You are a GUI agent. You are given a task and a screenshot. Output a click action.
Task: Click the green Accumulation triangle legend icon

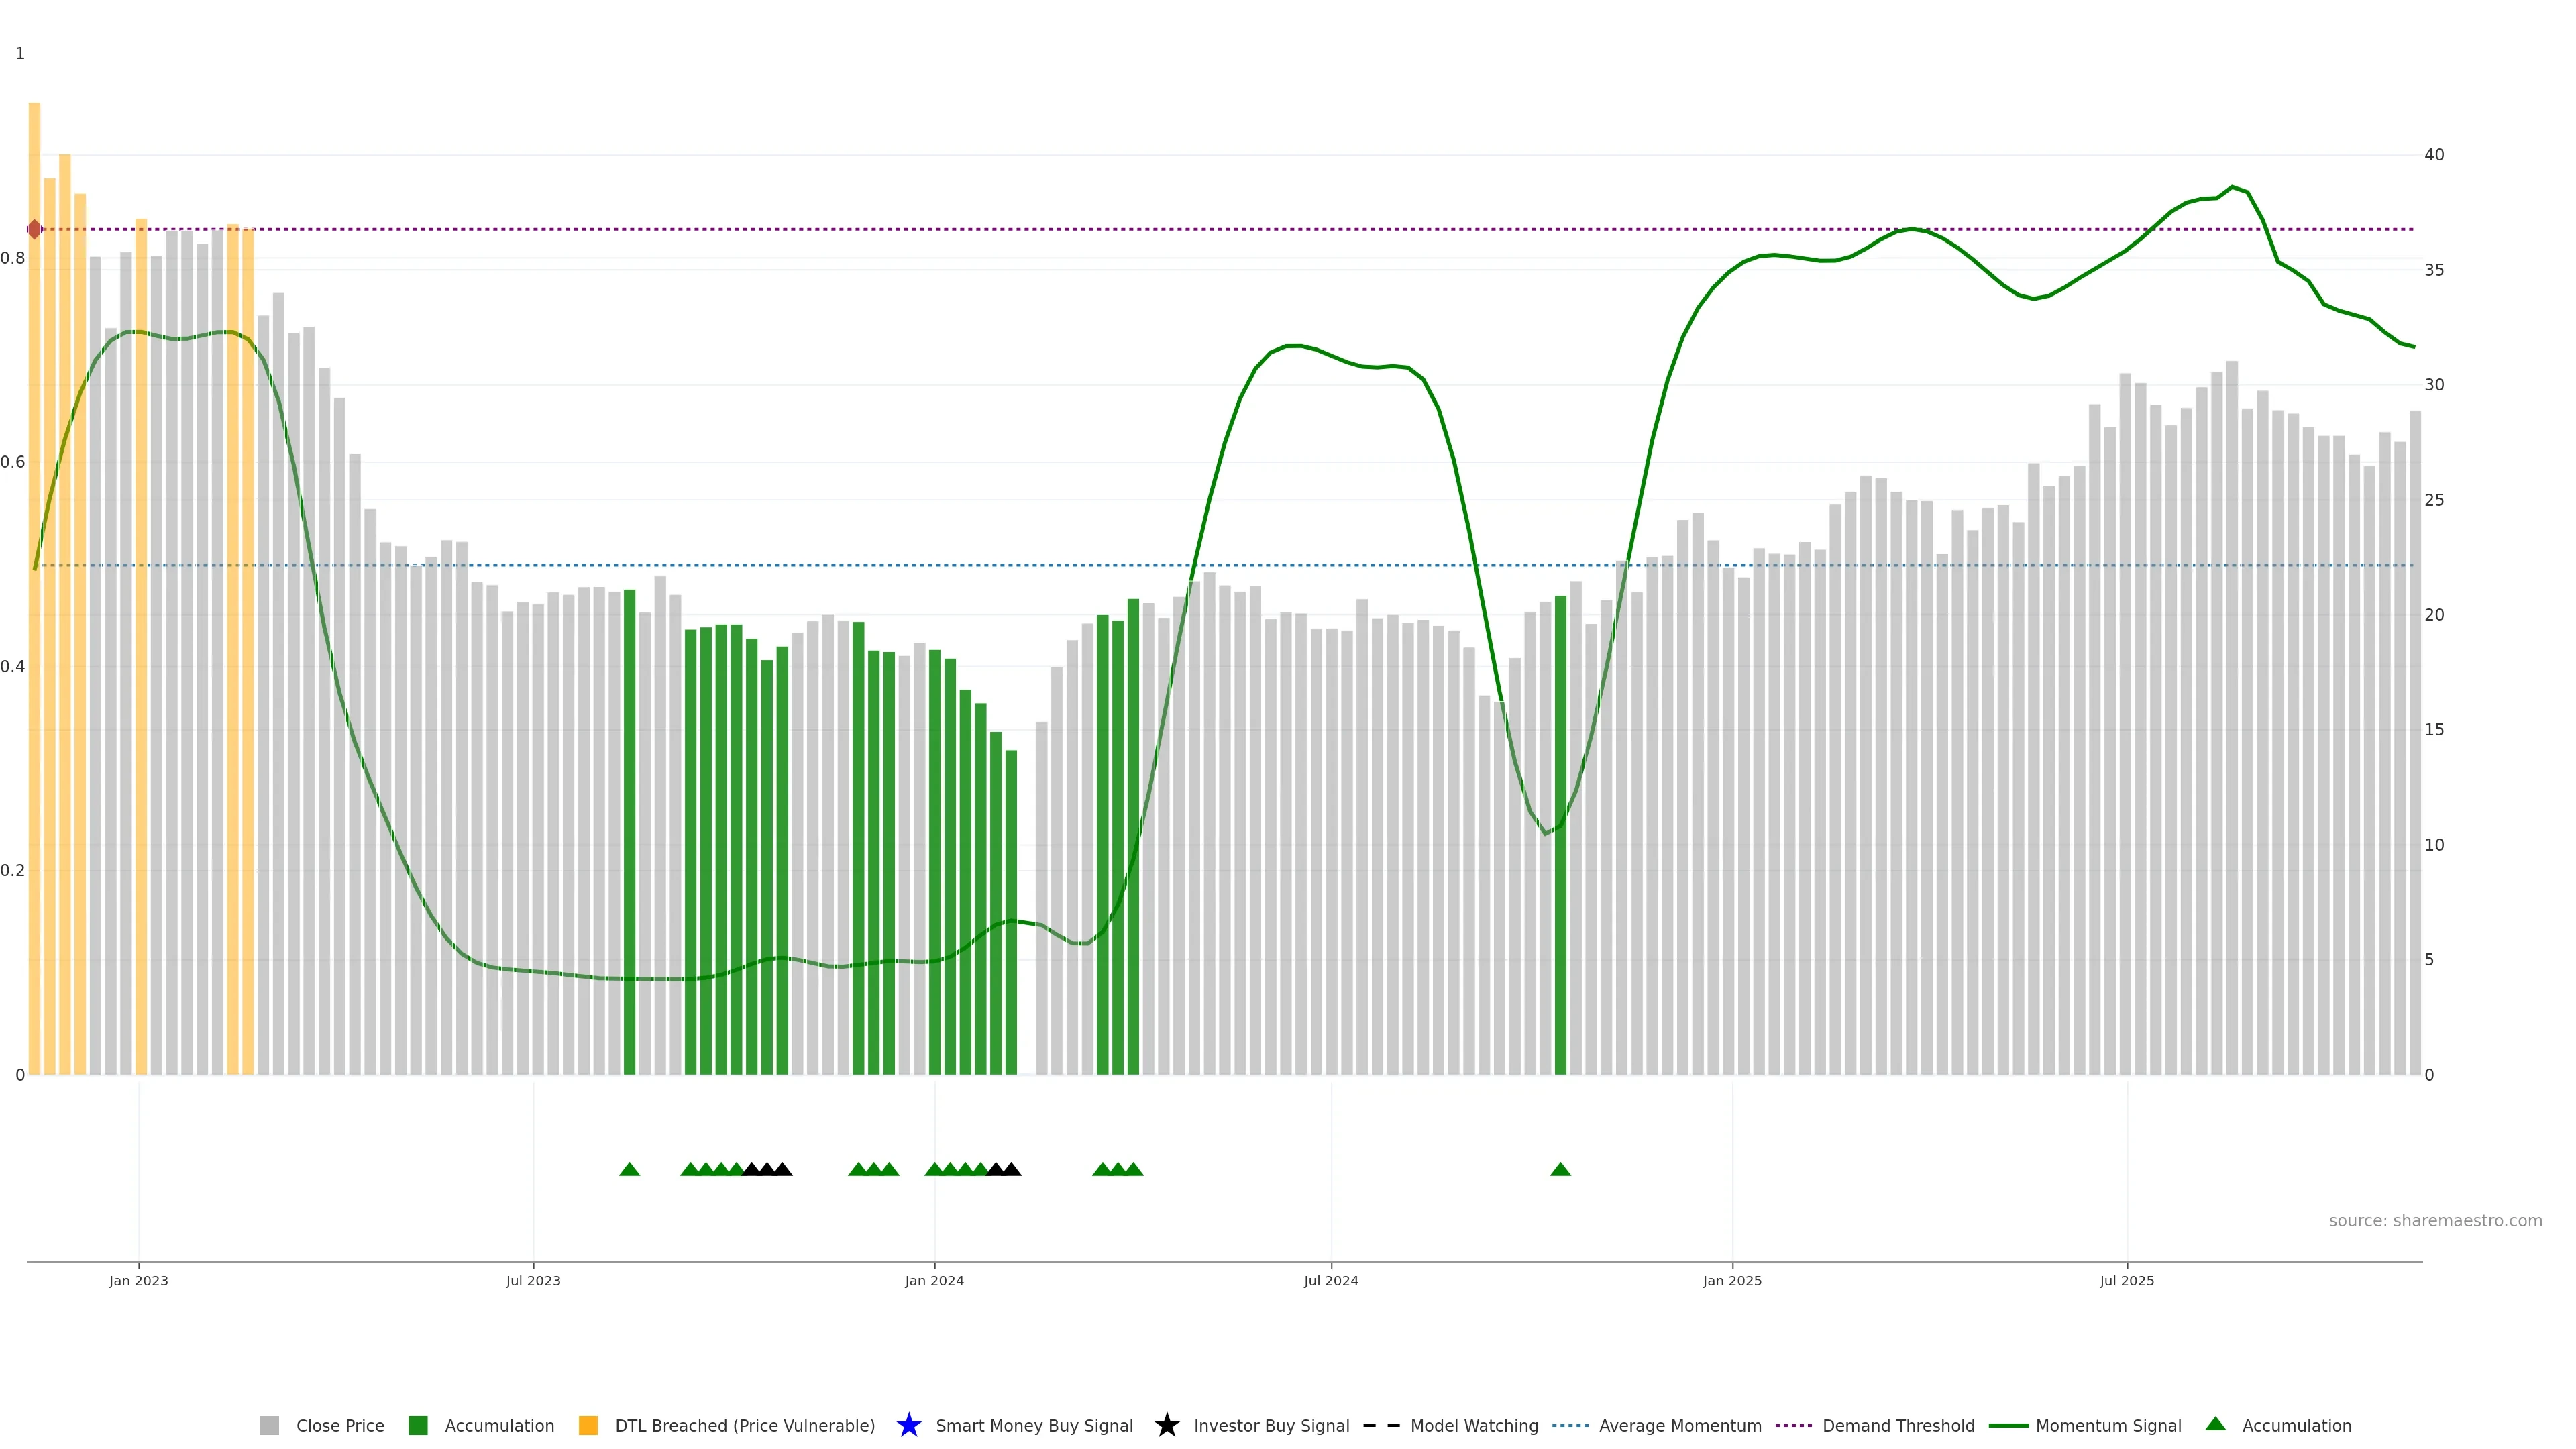(2215, 1424)
